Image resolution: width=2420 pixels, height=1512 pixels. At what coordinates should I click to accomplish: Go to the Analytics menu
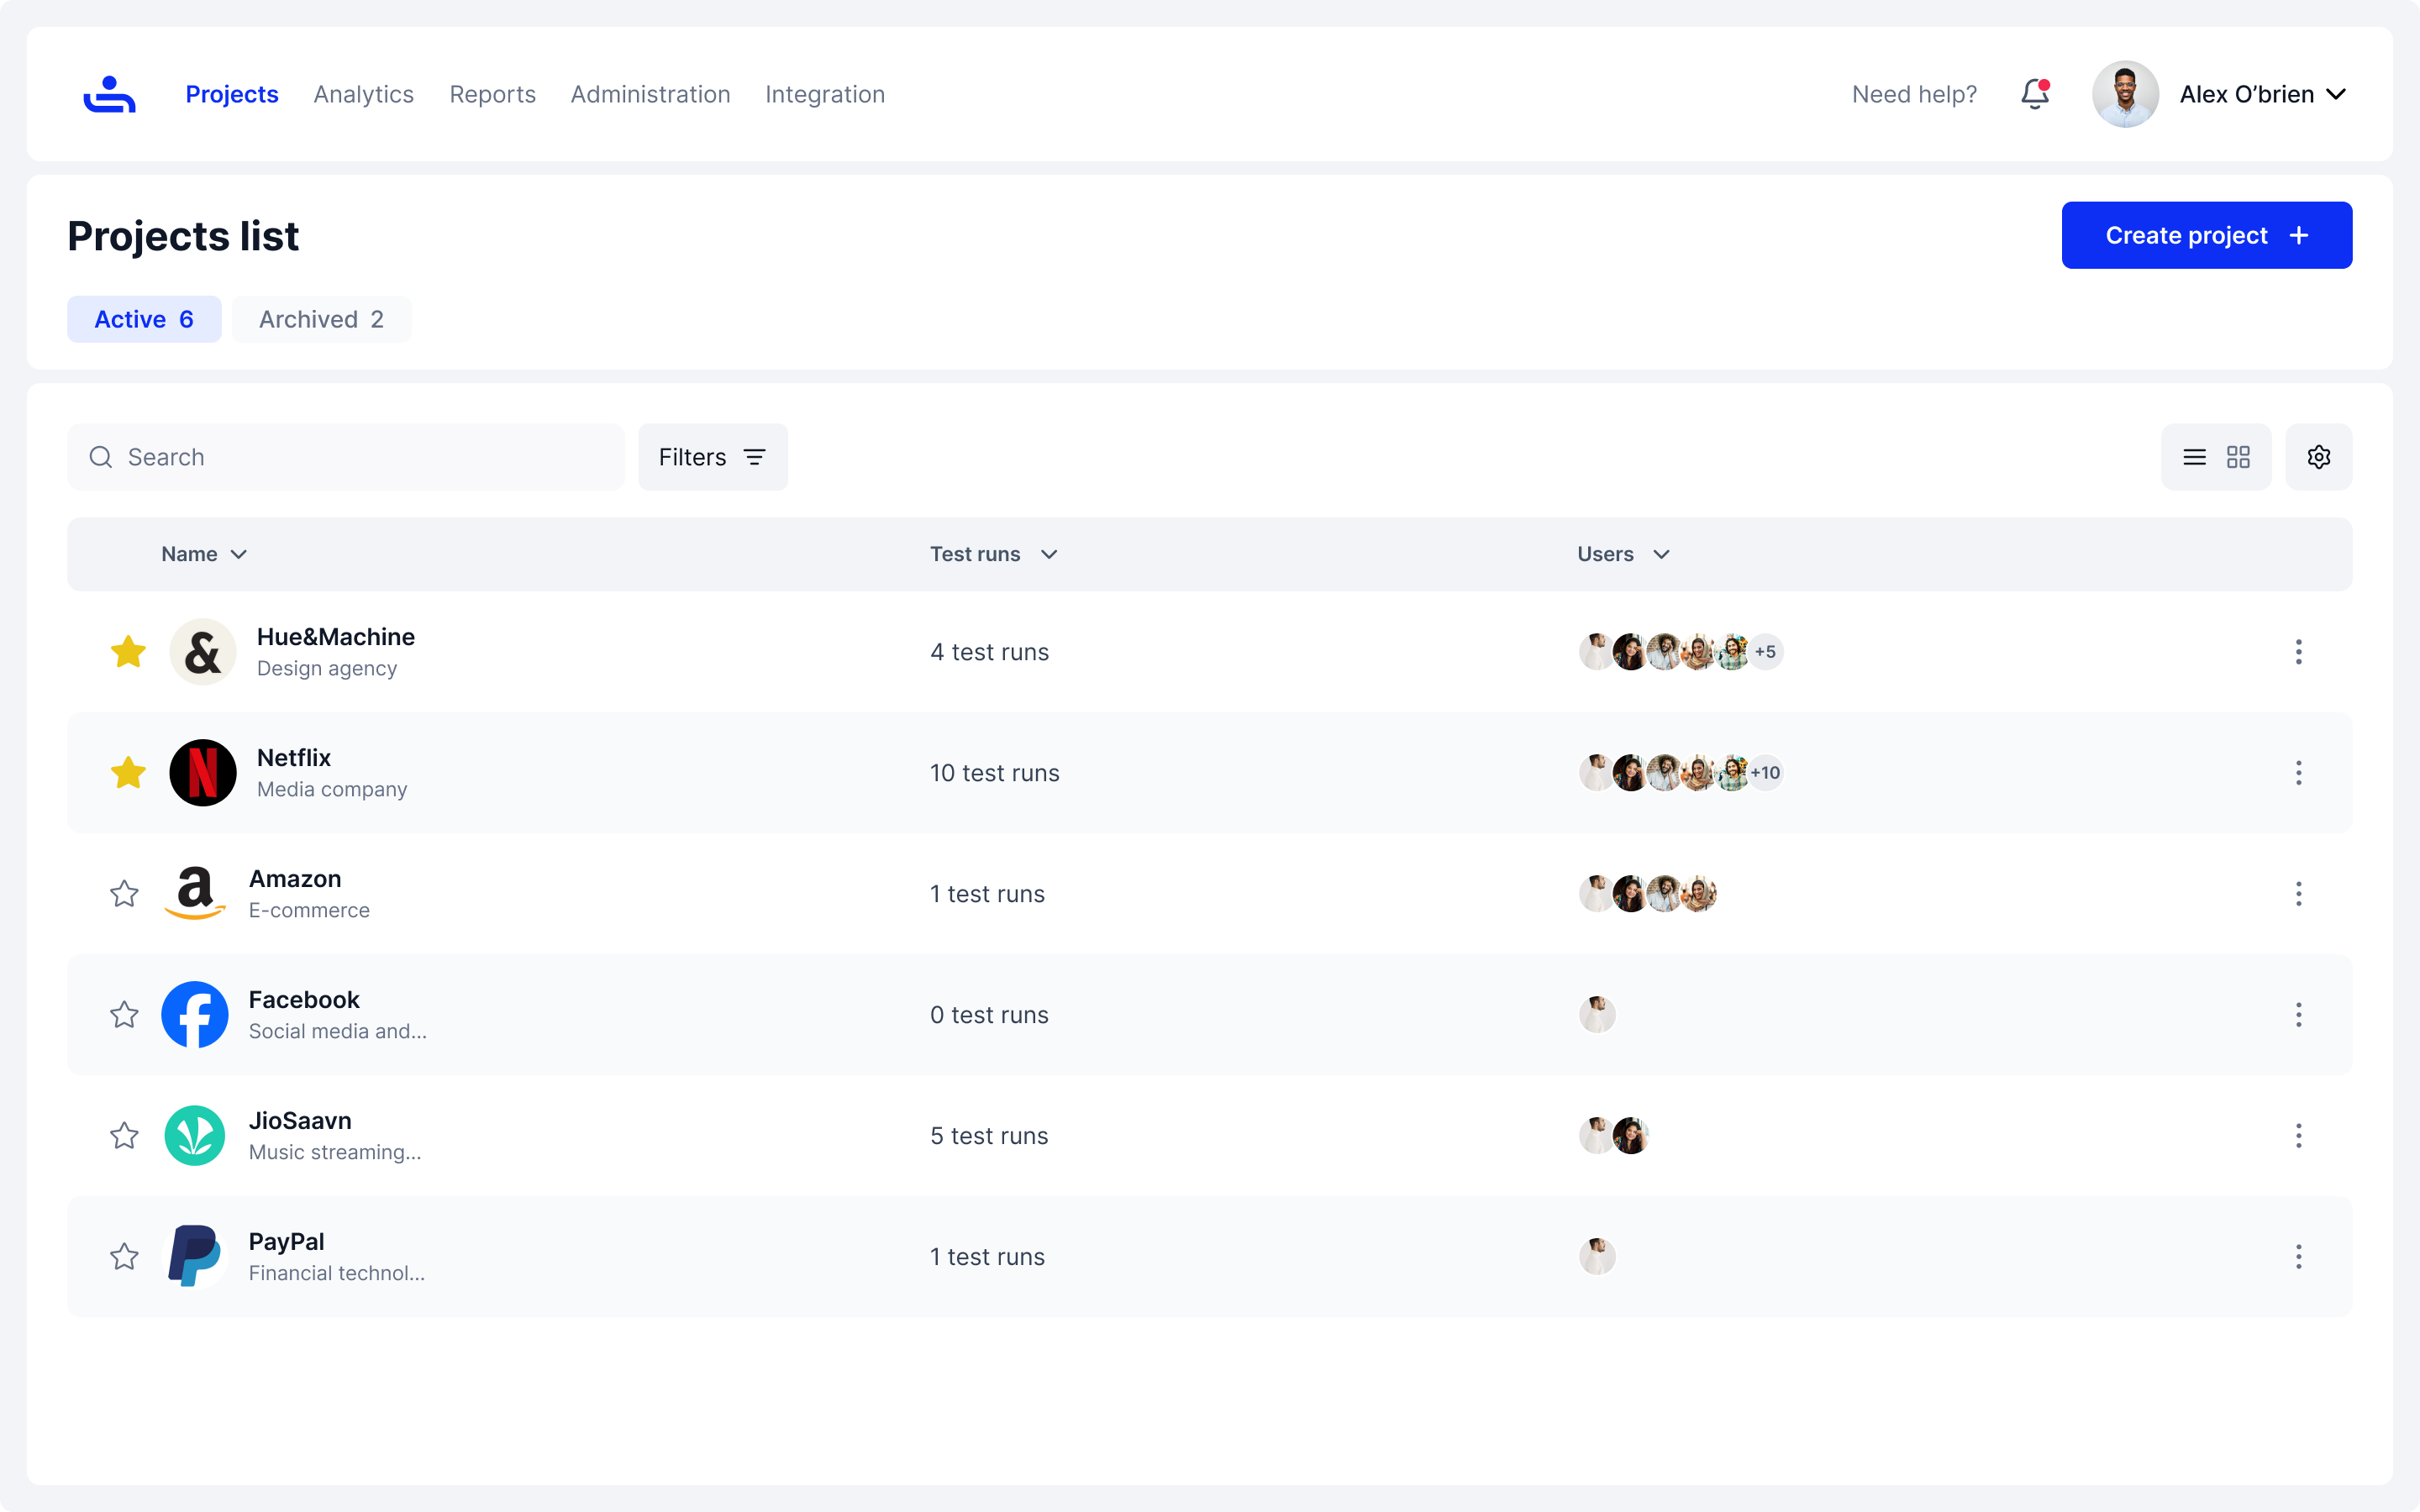pos(363,94)
